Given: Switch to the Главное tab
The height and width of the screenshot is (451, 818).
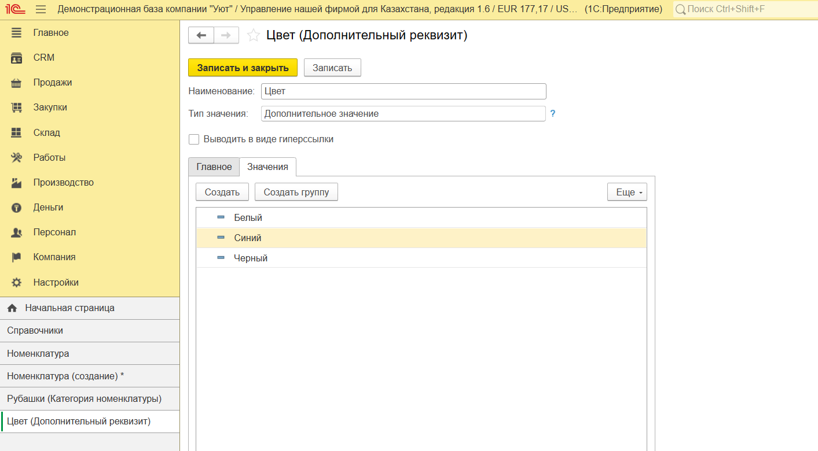Looking at the screenshot, I should click(214, 167).
